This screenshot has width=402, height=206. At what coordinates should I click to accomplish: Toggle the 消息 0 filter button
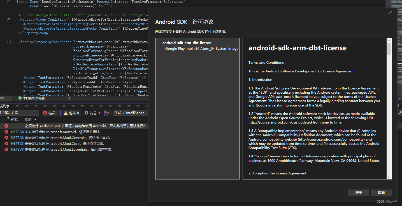(93, 113)
